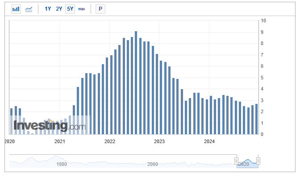300x177 pixels.
Task: Click the tallest bar peaking above 9
Action: coord(136,83)
